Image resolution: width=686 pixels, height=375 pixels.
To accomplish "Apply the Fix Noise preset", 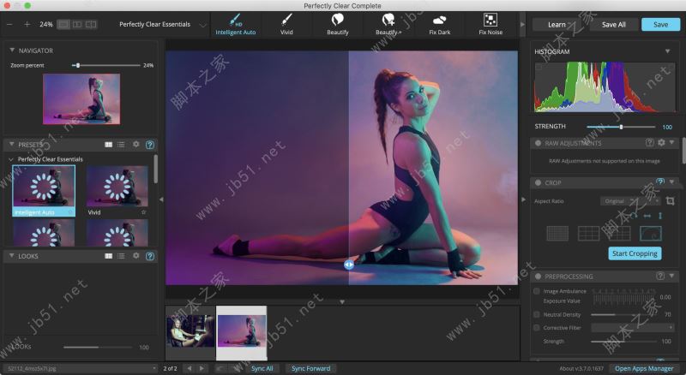I will click(490, 25).
